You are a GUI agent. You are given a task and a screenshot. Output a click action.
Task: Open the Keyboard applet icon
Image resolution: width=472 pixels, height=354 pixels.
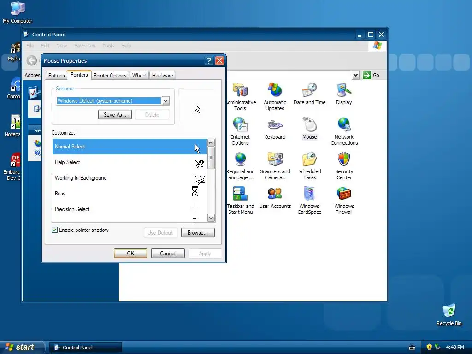click(275, 124)
